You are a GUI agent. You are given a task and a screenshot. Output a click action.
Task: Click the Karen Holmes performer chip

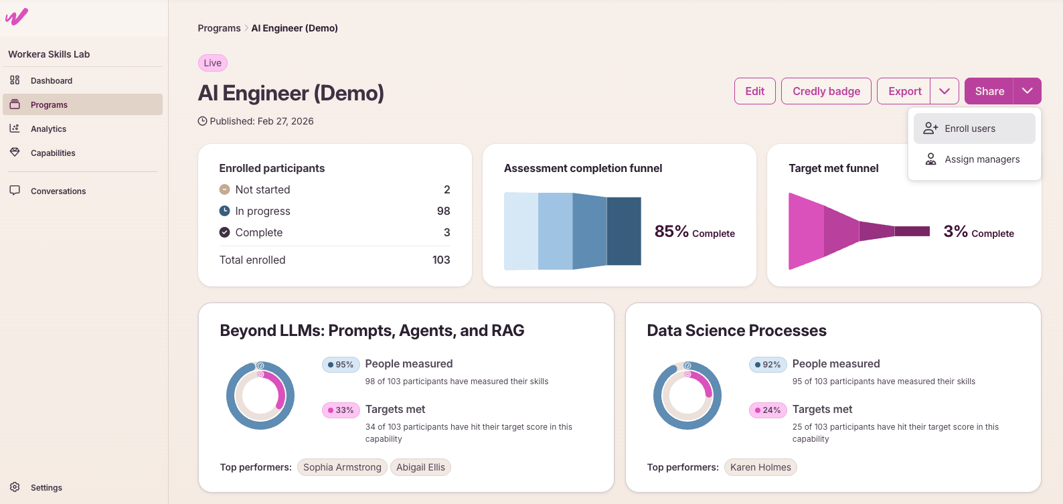(760, 467)
